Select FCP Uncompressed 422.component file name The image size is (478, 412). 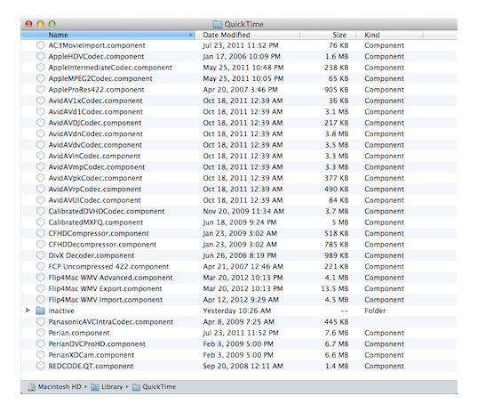pyautogui.click(x=108, y=267)
